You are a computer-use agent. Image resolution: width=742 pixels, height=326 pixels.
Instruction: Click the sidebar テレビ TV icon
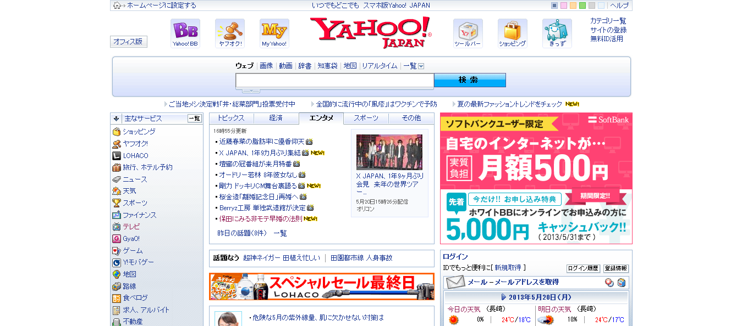tap(117, 227)
